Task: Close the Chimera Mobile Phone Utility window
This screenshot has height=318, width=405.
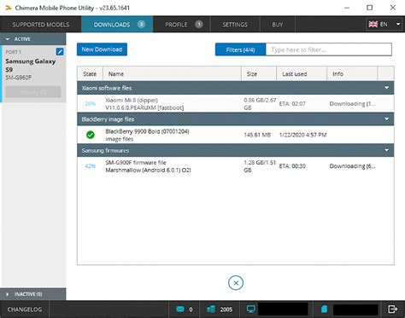Action: [x=393, y=8]
